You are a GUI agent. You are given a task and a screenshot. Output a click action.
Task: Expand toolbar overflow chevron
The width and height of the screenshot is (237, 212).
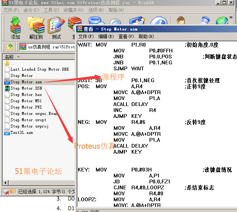(231, 17)
